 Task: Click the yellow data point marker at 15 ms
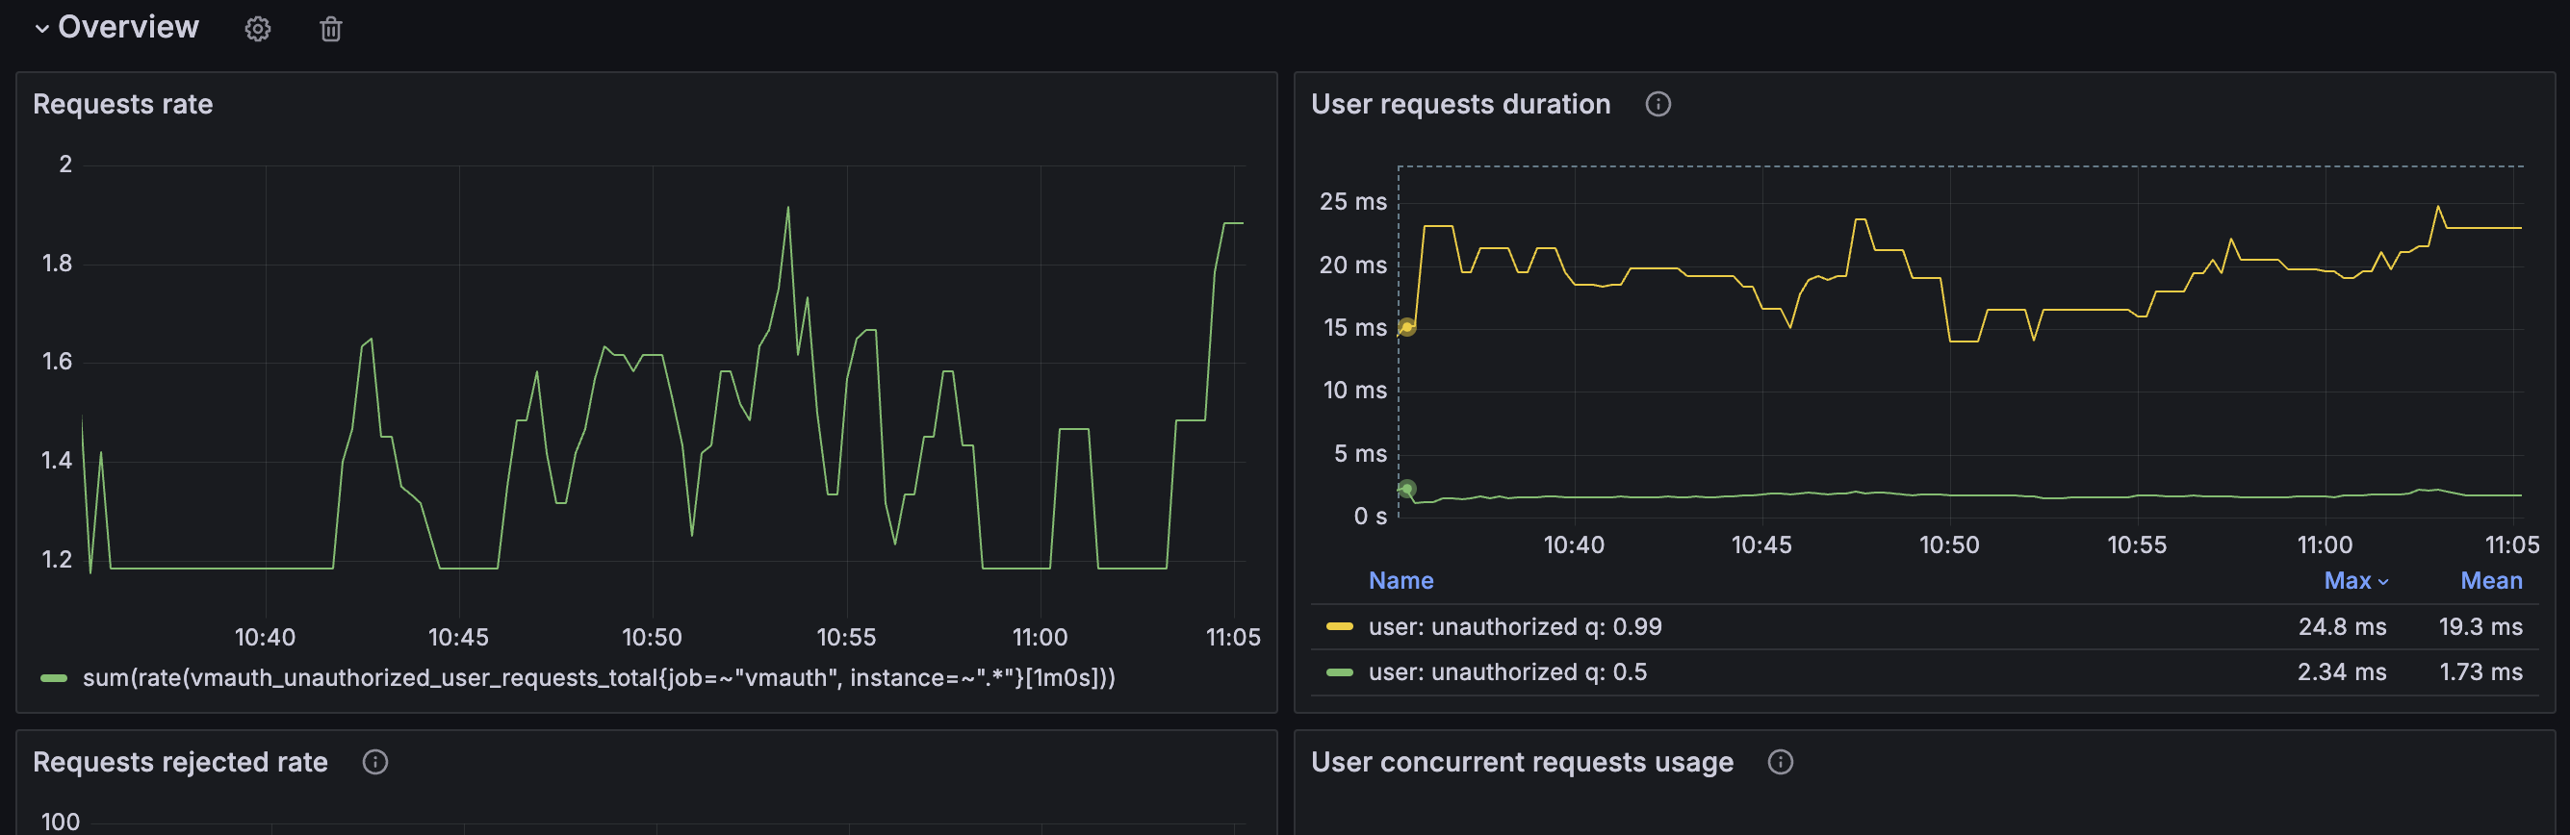1406,327
